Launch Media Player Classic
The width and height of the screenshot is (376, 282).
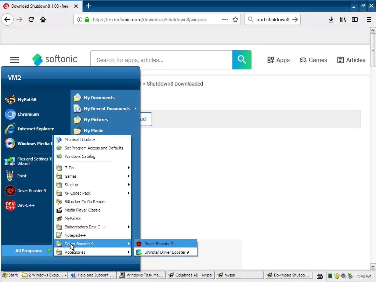pos(93,210)
